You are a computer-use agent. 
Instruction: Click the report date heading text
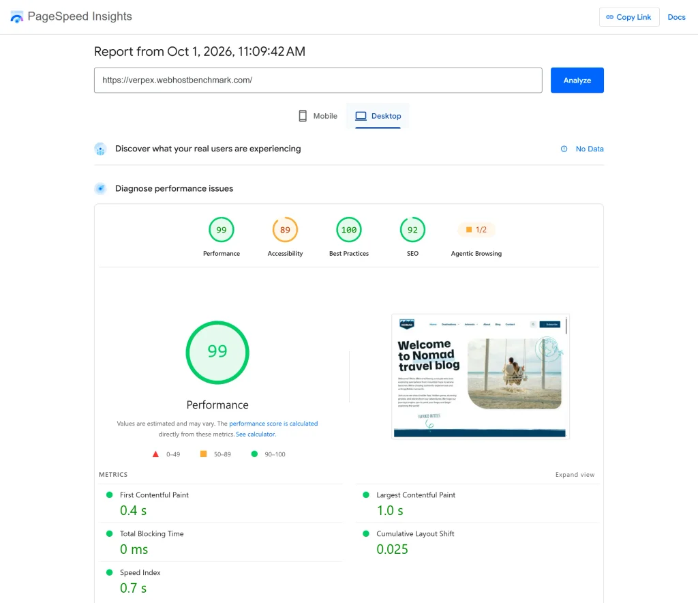click(x=200, y=52)
